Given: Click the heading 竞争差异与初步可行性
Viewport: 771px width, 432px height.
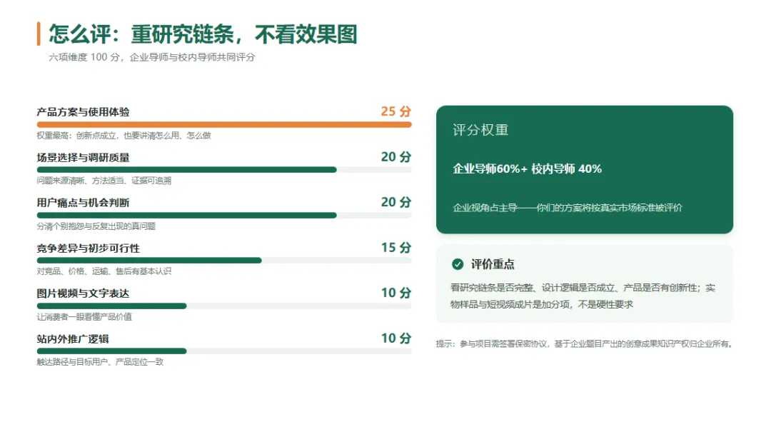Looking at the screenshot, I should [89, 248].
